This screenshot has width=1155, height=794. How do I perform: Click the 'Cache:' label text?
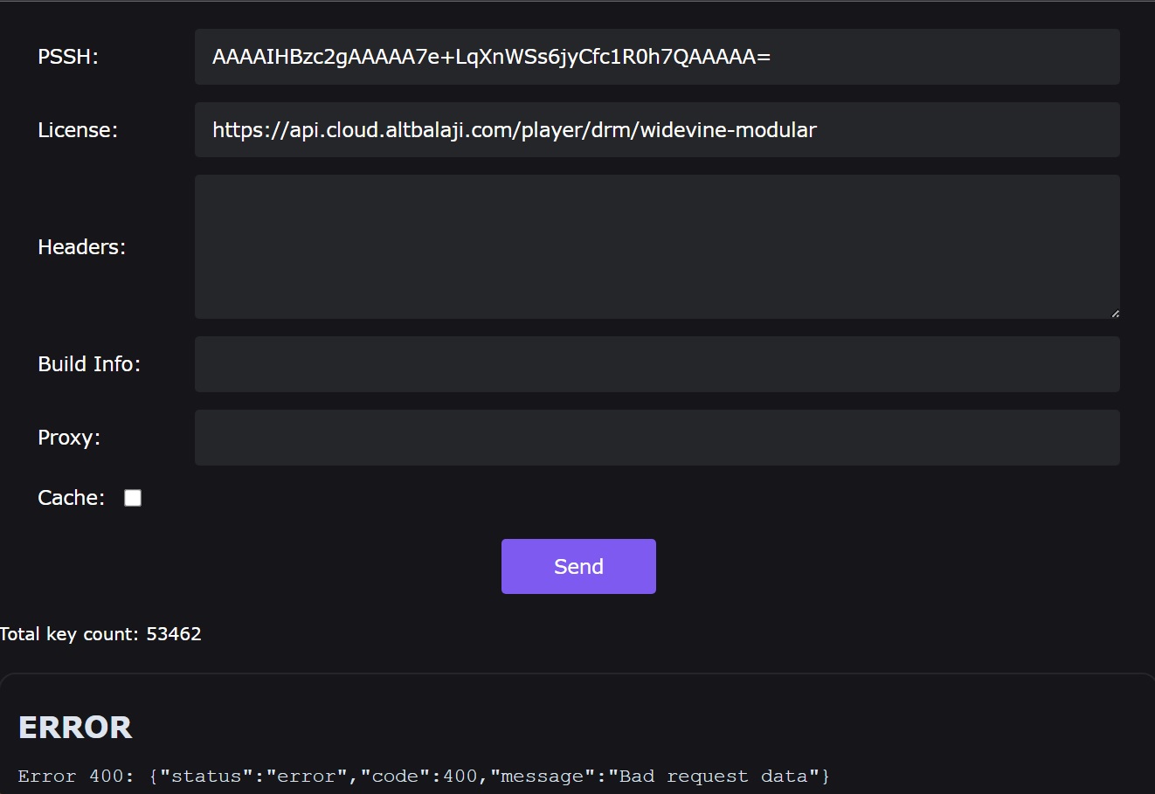[71, 498]
